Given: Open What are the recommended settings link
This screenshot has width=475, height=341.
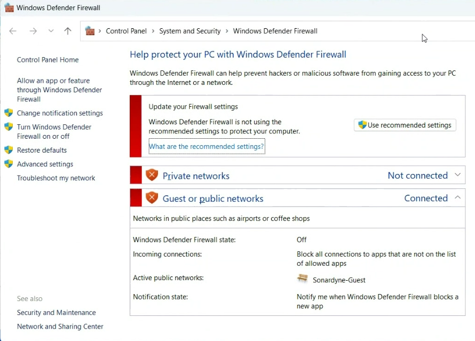Looking at the screenshot, I should 207,146.
